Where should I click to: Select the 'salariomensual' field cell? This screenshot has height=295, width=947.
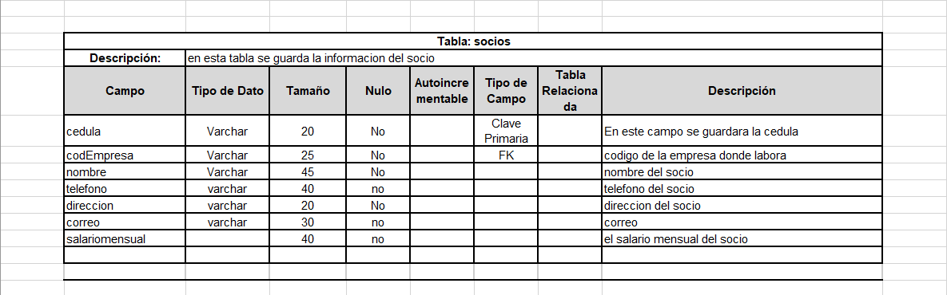125,239
